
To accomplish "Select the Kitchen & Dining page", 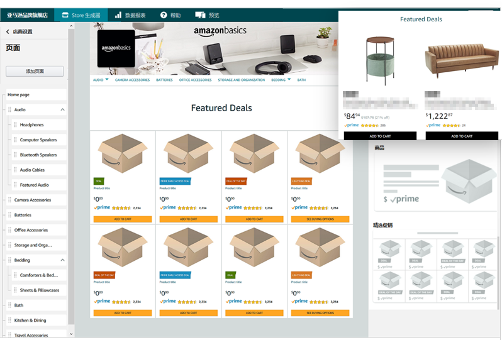I will 36,320.
